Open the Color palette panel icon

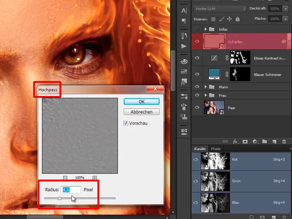[x=184, y=61]
